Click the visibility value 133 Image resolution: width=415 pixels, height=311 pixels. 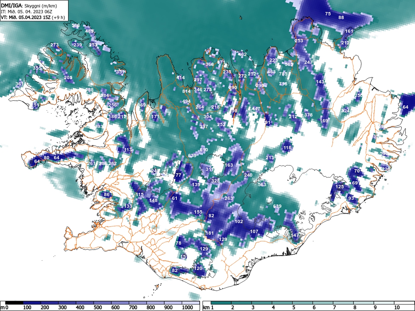(x=128, y=206)
